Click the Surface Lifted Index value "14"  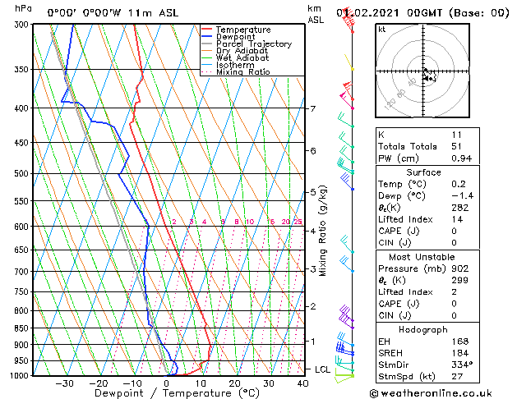[x=457, y=219]
